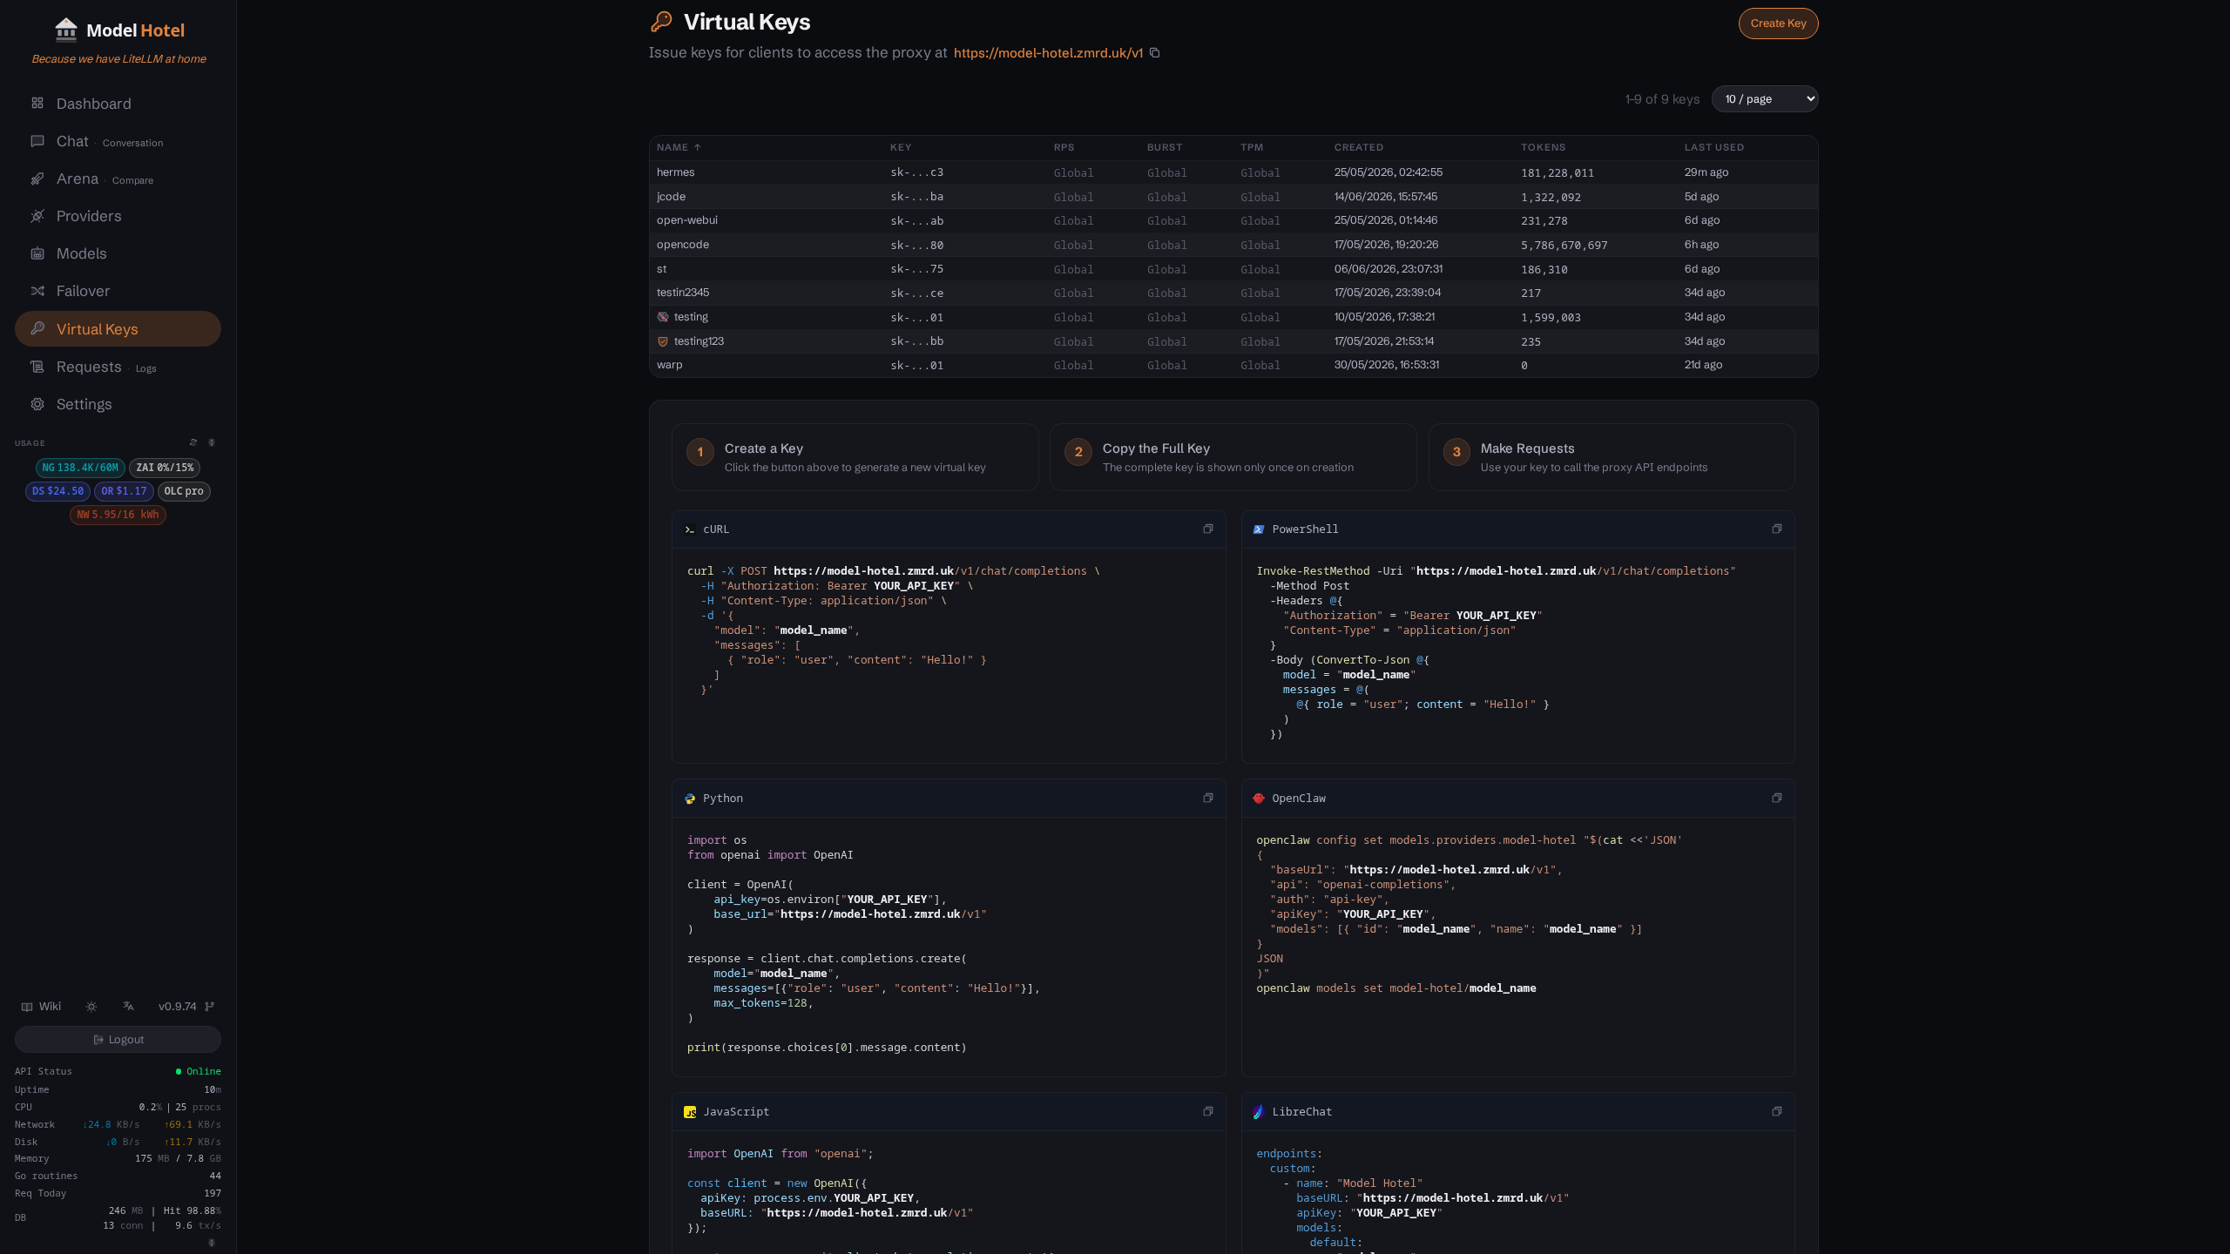Copy the Python code snippet

coord(1207,799)
